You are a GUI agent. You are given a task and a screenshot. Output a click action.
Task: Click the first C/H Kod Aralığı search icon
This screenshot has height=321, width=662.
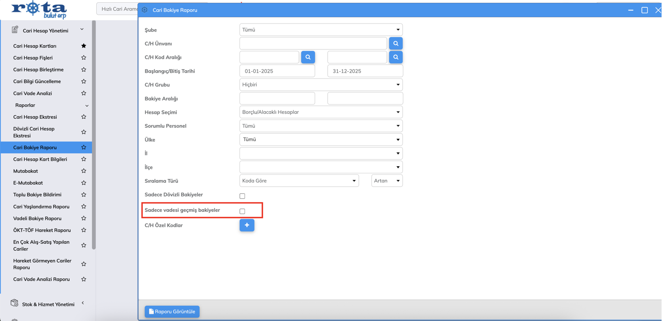point(308,57)
